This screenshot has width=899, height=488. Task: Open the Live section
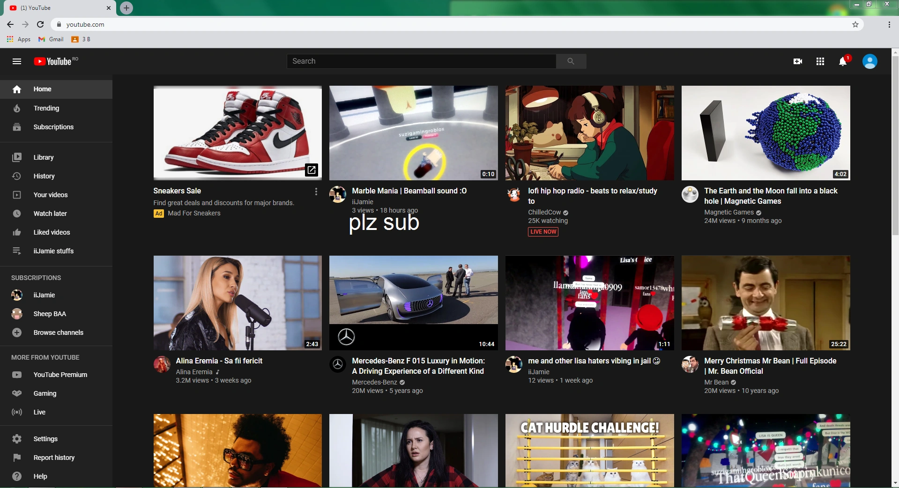[56, 412]
